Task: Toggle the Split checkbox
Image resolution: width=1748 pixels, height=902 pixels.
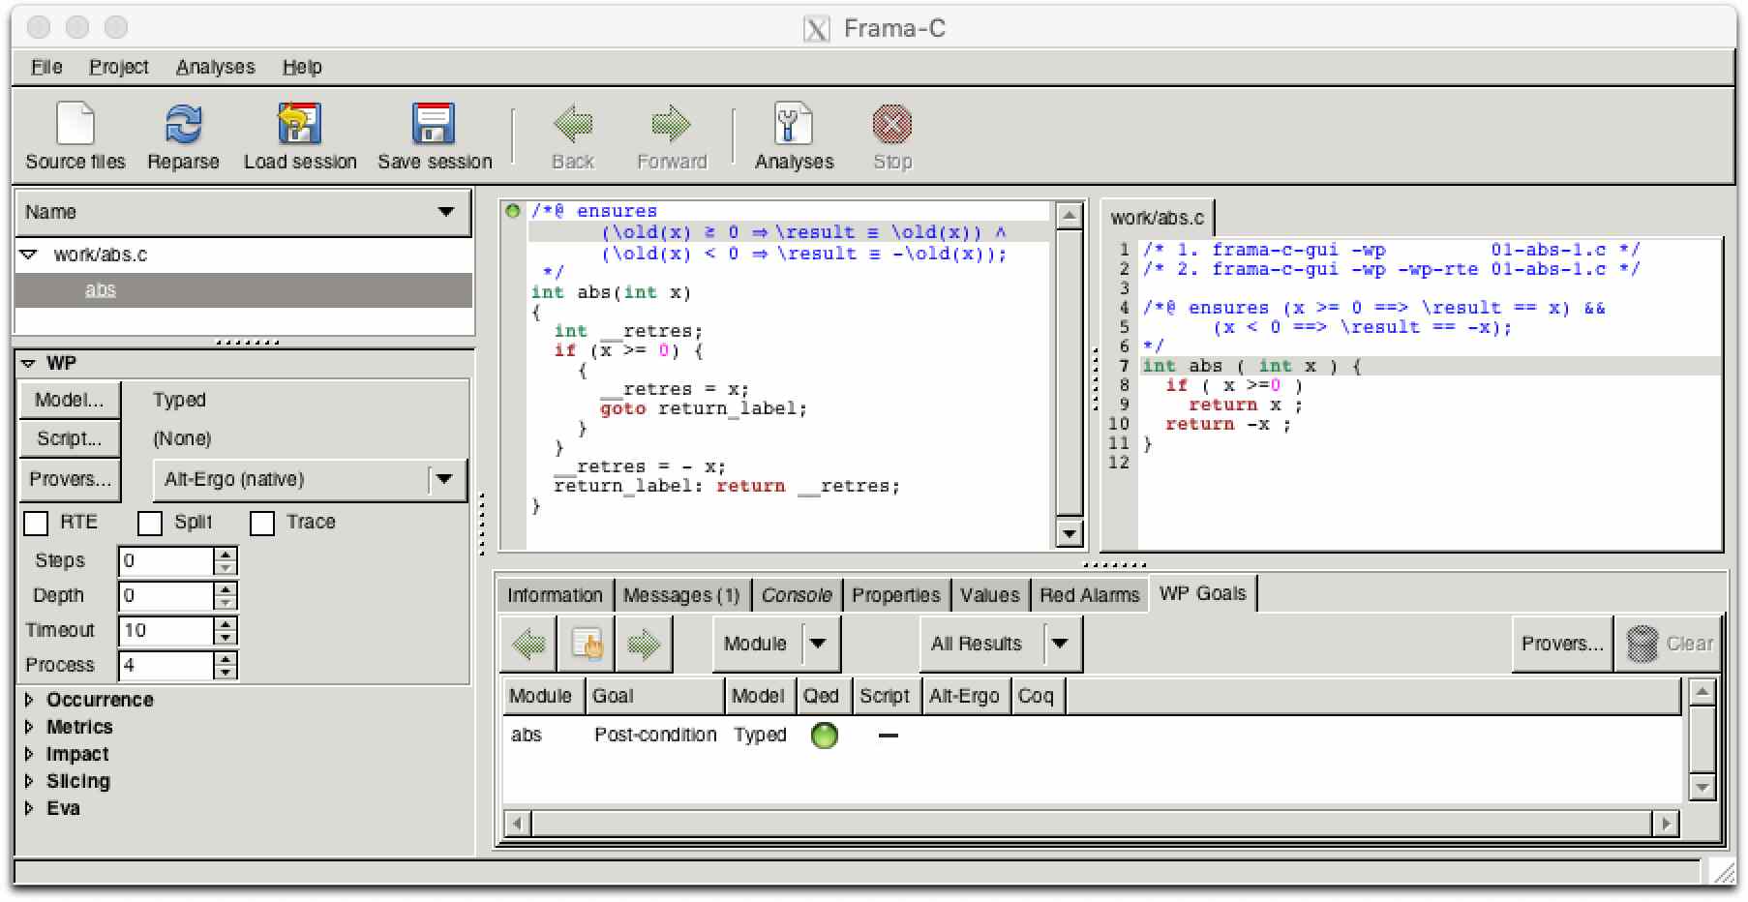Action: pyautogui.click(x=150, y=524)
